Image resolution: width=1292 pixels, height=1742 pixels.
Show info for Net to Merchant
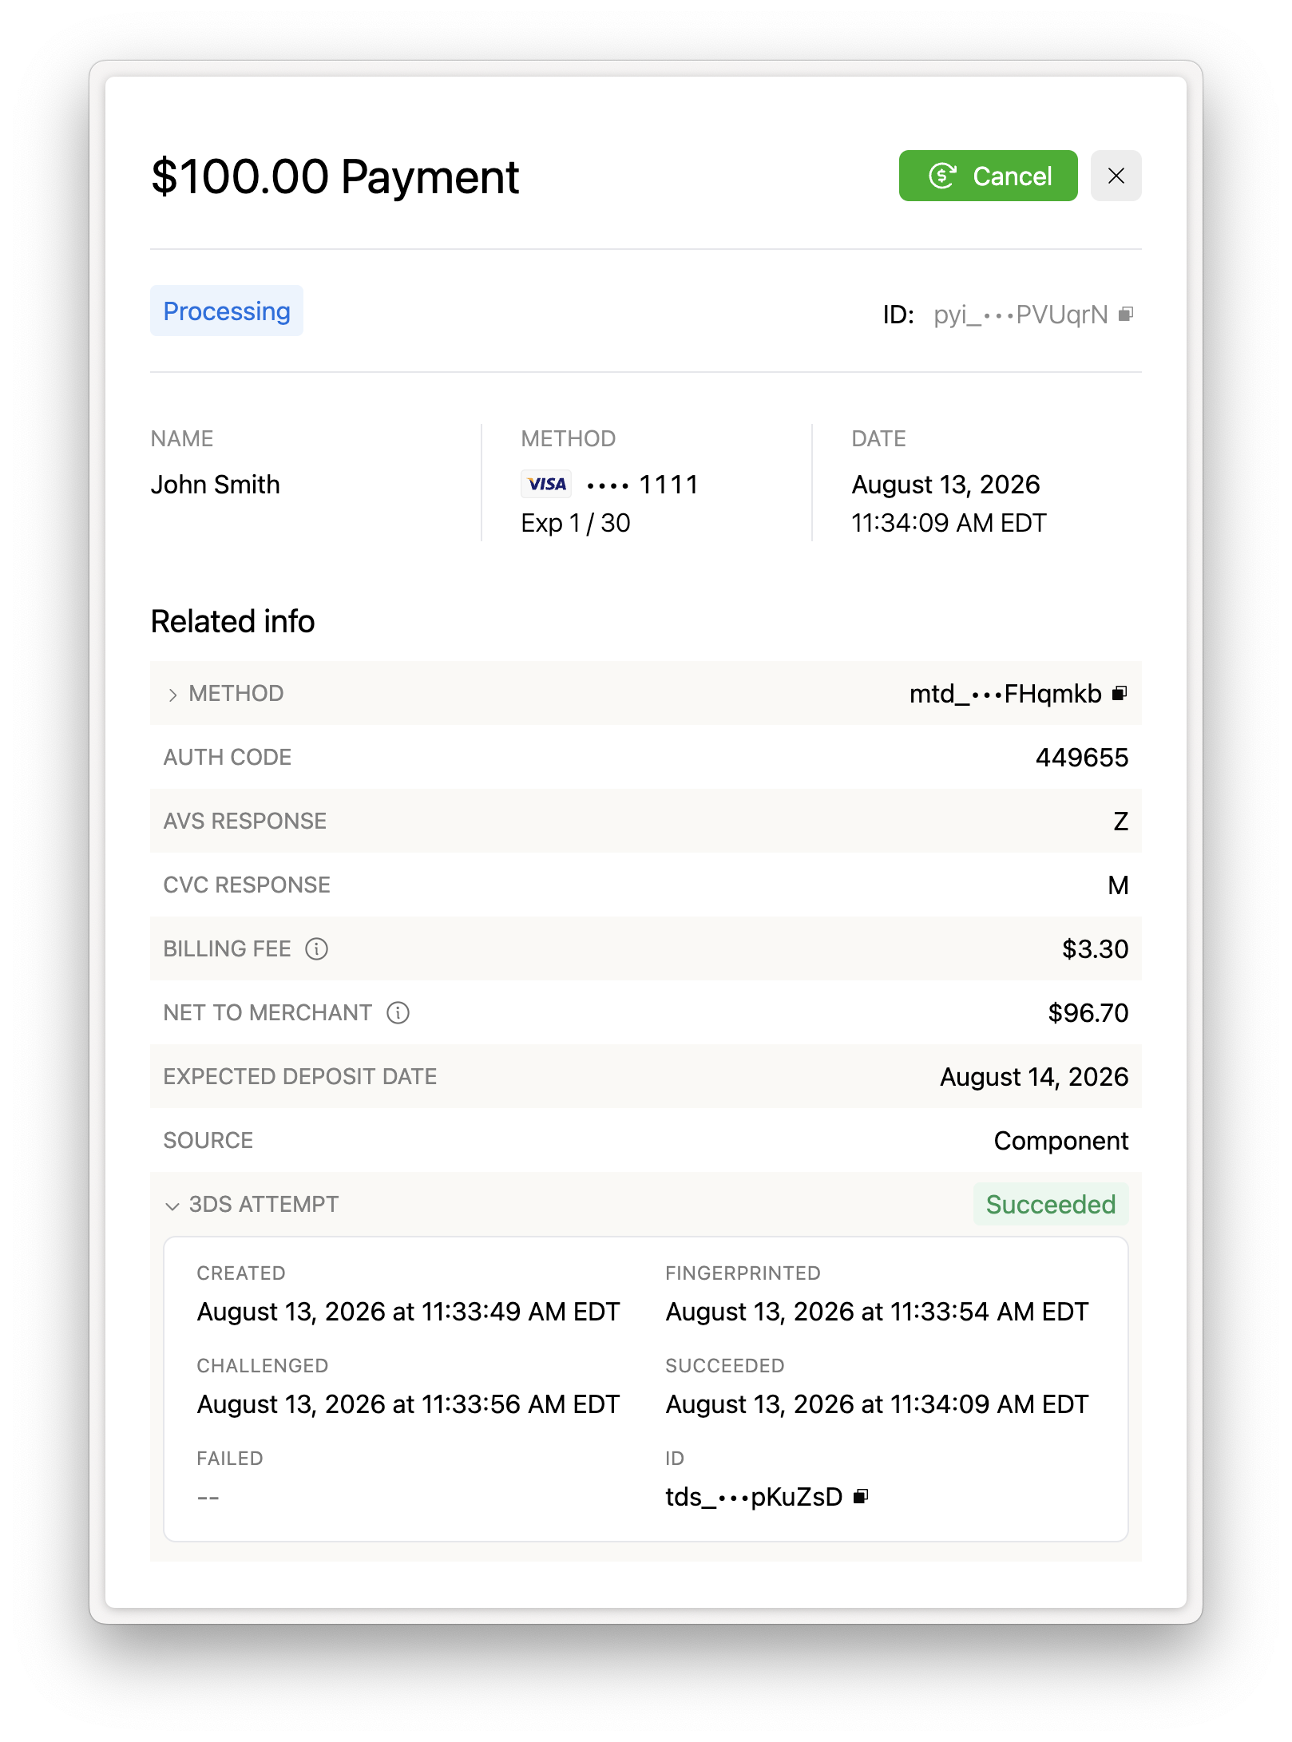(x=398, y=1013)
